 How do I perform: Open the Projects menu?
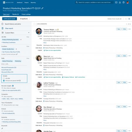[x=26, y=3]
